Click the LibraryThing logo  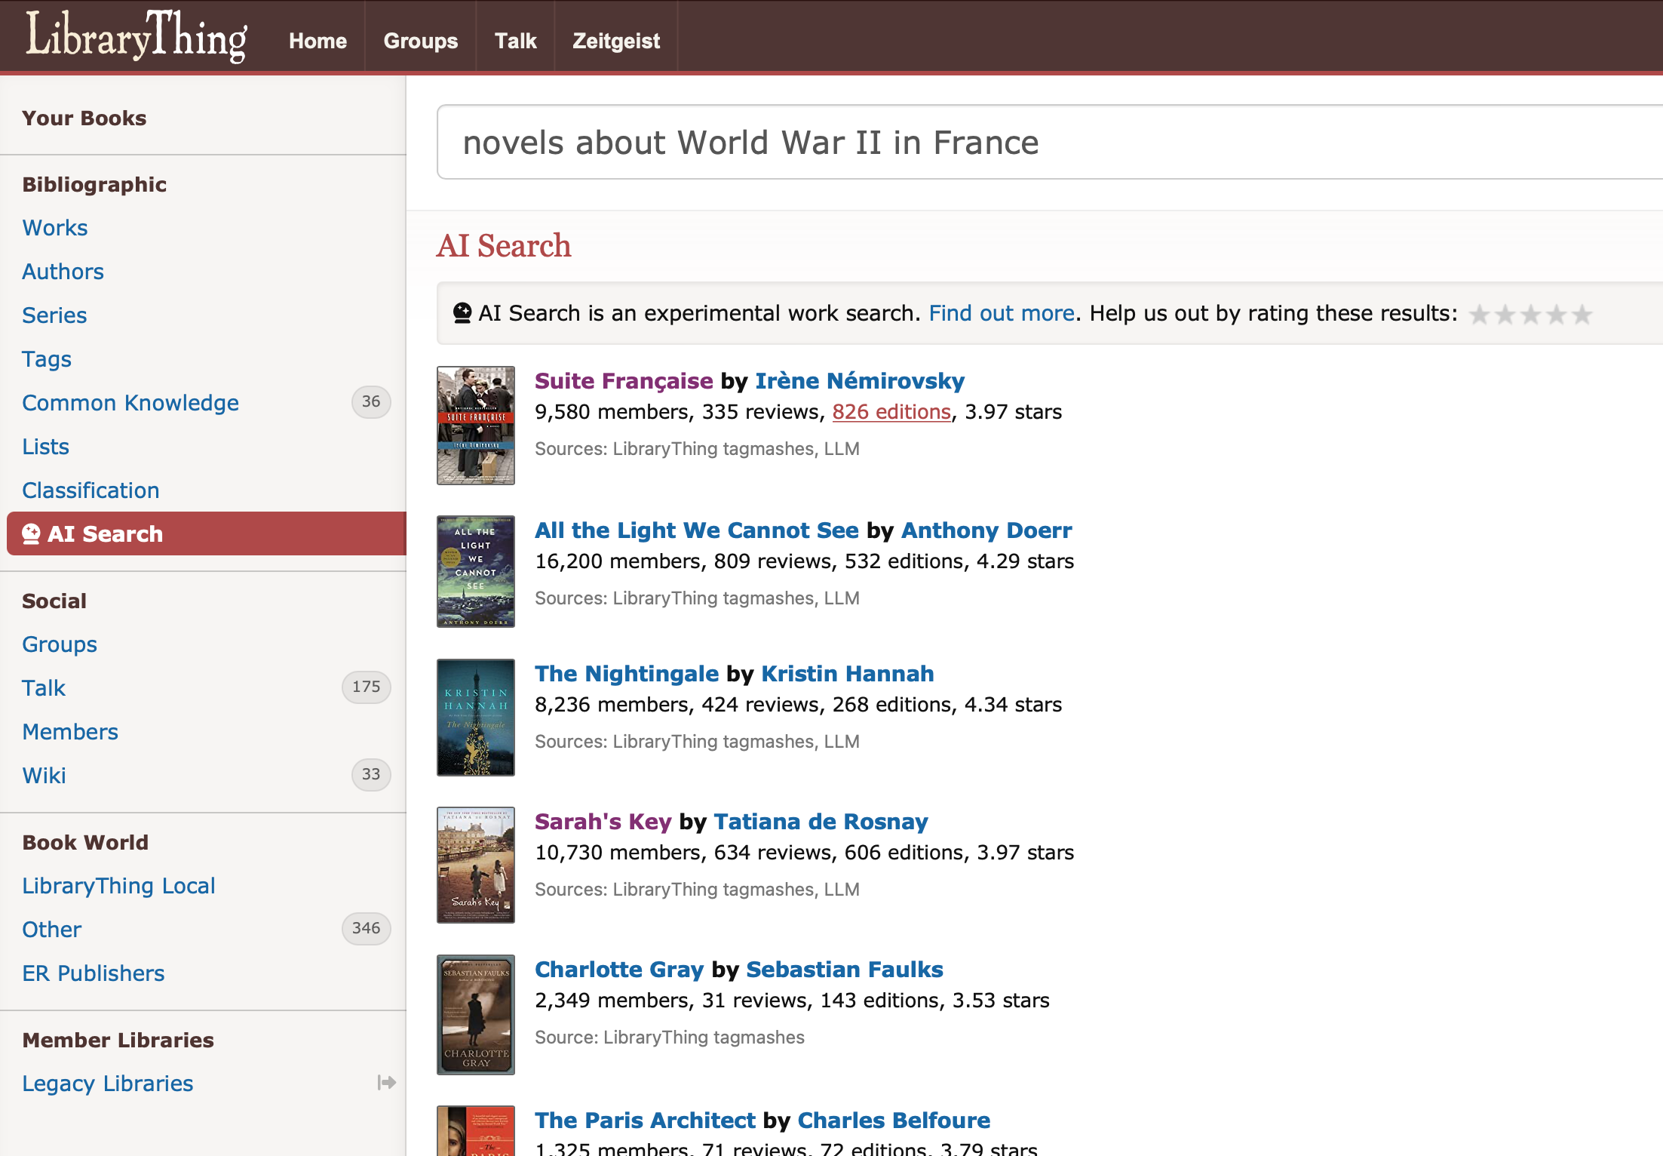coord(136,36)
